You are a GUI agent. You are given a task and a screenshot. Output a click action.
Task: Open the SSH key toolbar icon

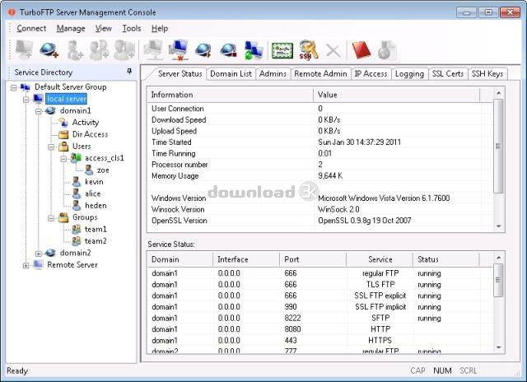point(308,49)
